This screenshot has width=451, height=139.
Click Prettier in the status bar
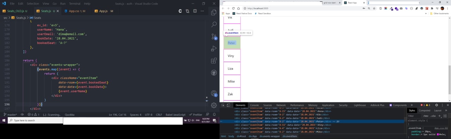[x=196, y=115]
